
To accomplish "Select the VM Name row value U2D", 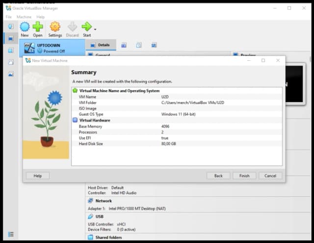I will [165, 97].
